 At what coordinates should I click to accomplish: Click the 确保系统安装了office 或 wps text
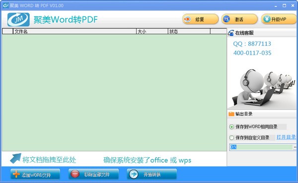148,160
